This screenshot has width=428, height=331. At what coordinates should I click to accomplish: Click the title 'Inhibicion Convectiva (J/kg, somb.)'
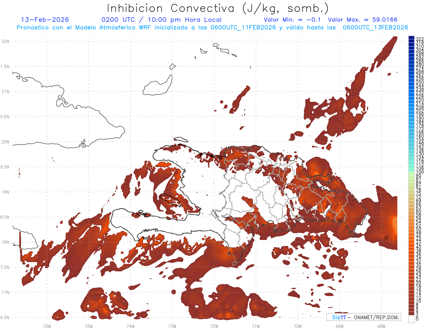coord(218,8)
